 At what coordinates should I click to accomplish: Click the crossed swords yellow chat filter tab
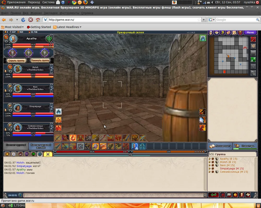tap(48, 154)
